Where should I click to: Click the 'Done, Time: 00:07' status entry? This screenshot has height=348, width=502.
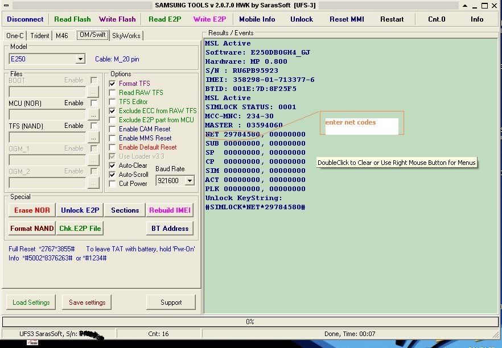349,334
